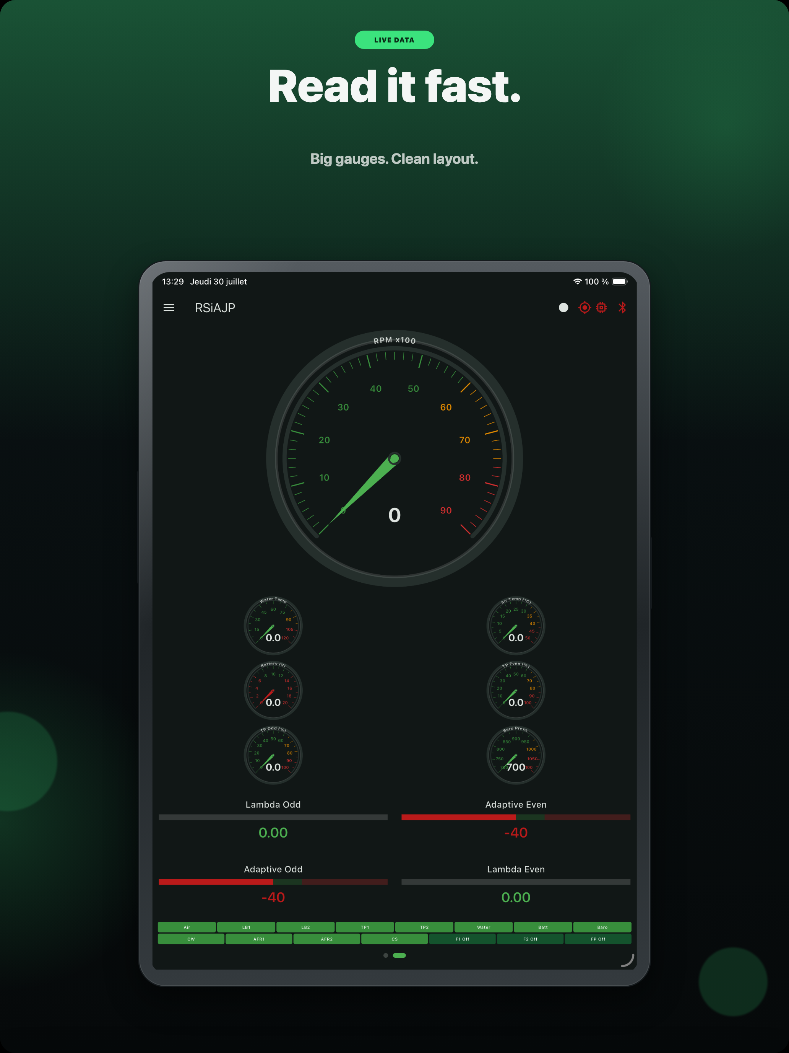Select the Baro Press mini gauge
Image resolution: width=789 pixels, height=1053 pixels.
pyautogui.click(x=516, y=755)
